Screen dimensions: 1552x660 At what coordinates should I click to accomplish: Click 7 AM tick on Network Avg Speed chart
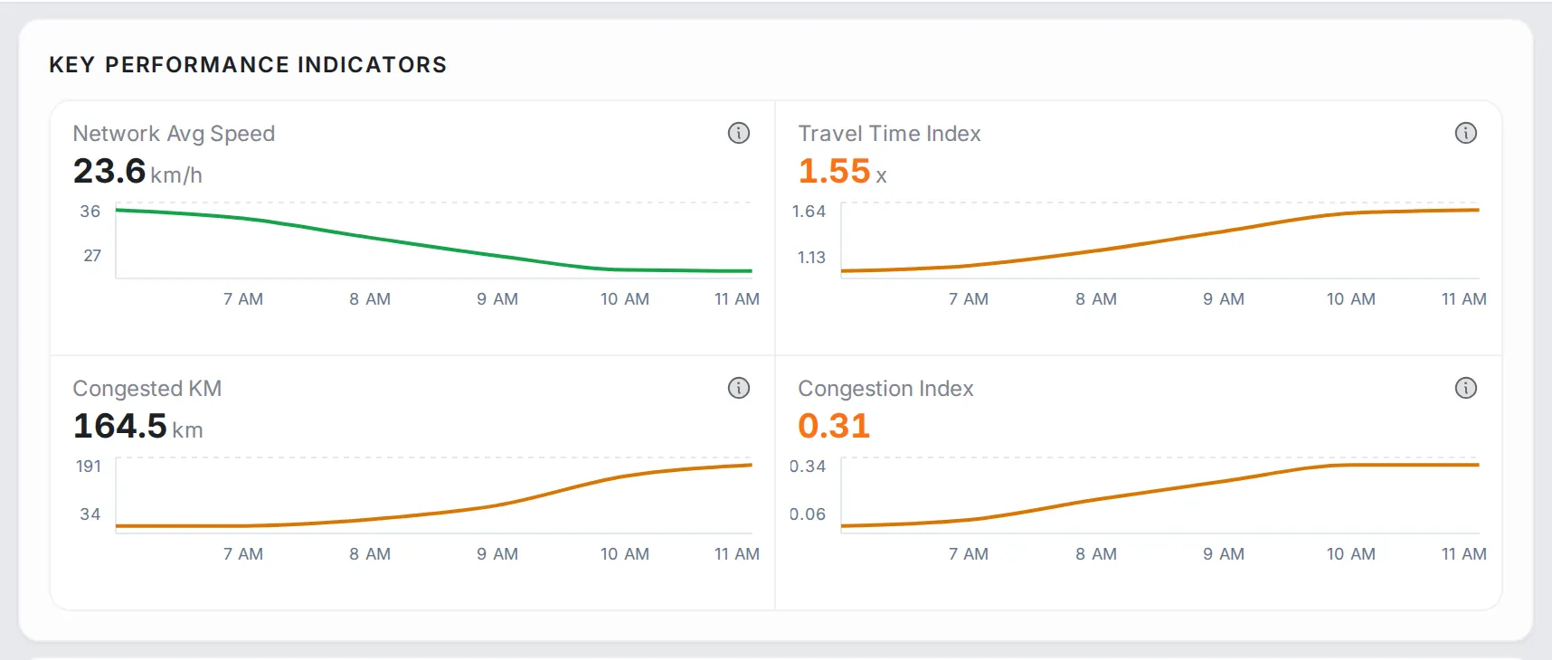click(243, 299)
